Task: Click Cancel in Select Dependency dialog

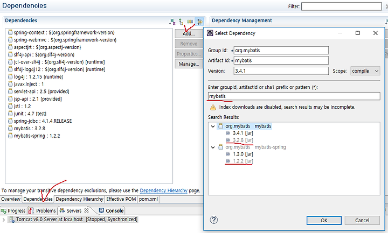Action: [362, 220]
